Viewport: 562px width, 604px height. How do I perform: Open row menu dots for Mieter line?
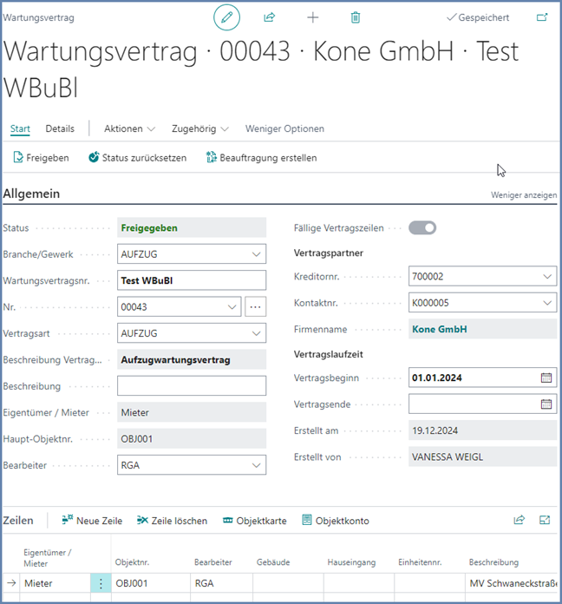click(x=101, y=583)
